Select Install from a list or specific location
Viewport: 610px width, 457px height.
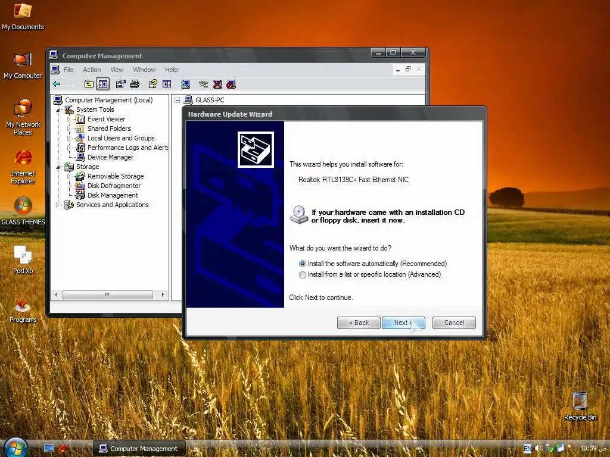click(x=302, y=275)
